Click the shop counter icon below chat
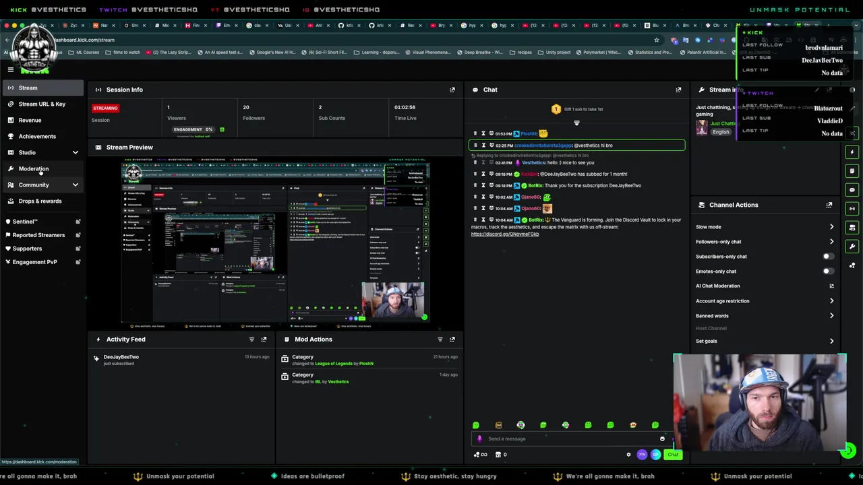863x485 pixels. click(501, 455)
